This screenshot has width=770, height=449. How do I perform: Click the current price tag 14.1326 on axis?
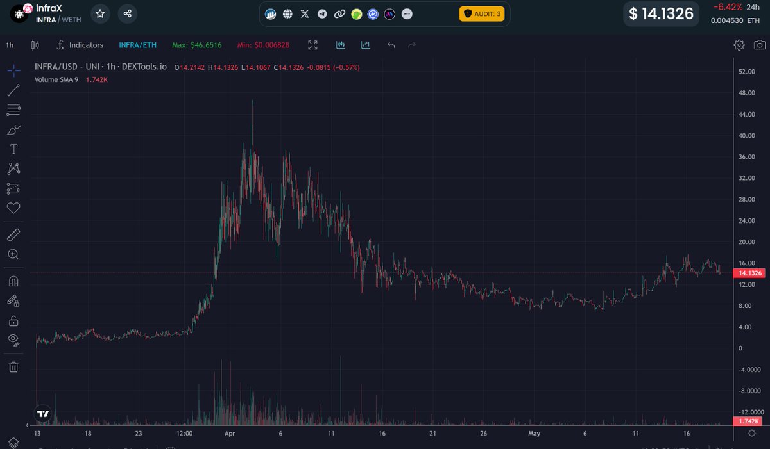(749, 273)
